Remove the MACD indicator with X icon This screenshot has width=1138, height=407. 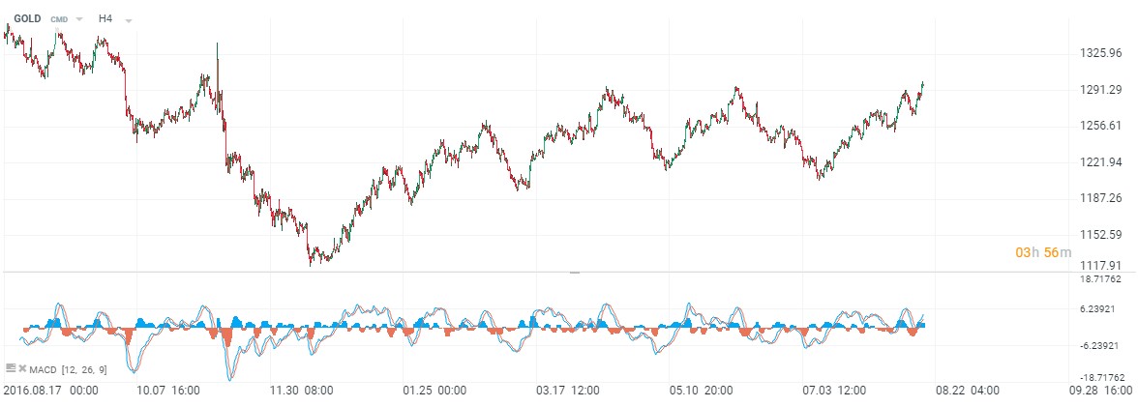tap(21, 368)
